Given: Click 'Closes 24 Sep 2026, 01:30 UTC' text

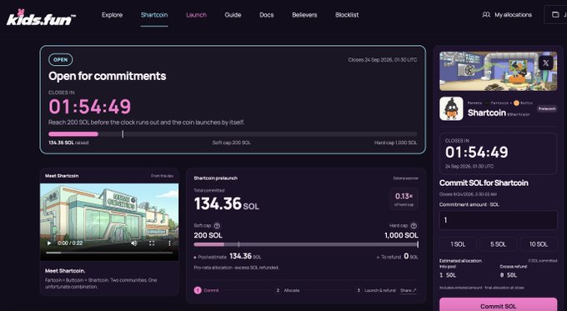Looking at the screenshot, I should (x=383, y=60).
